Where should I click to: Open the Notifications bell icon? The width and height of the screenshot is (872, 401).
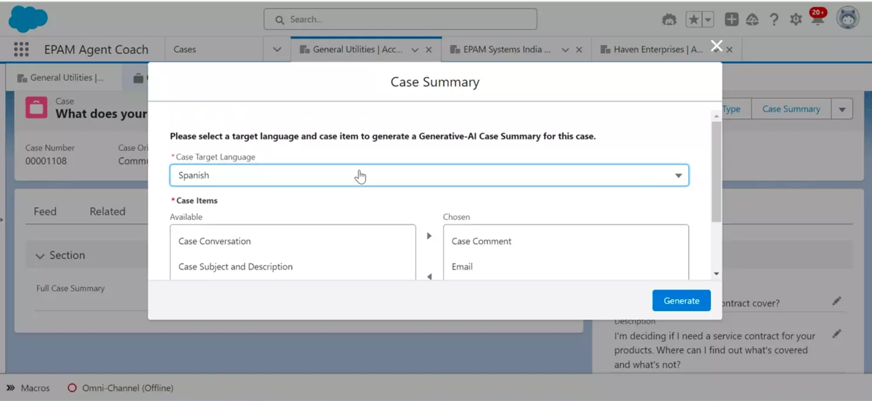coord(818,19)
